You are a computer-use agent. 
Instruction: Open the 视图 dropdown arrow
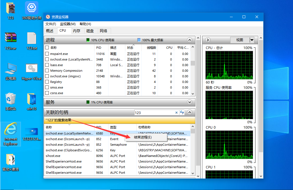pos(252,40)
